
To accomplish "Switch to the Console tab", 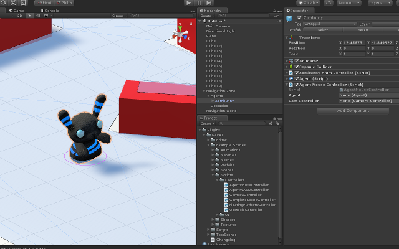I will pyautogui.click(x=50, y=11).
